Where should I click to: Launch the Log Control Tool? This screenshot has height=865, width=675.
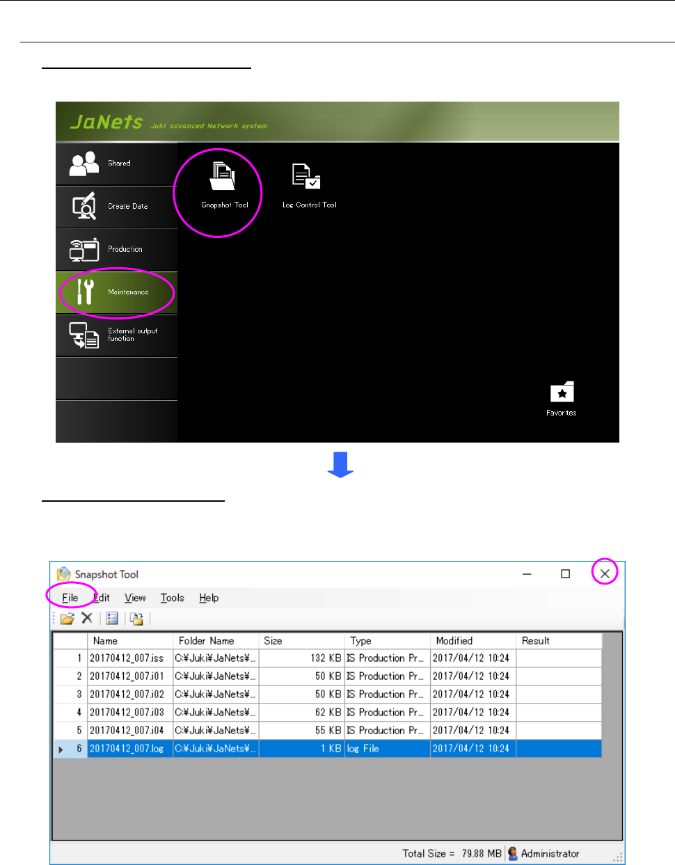(x=309, y=186)
